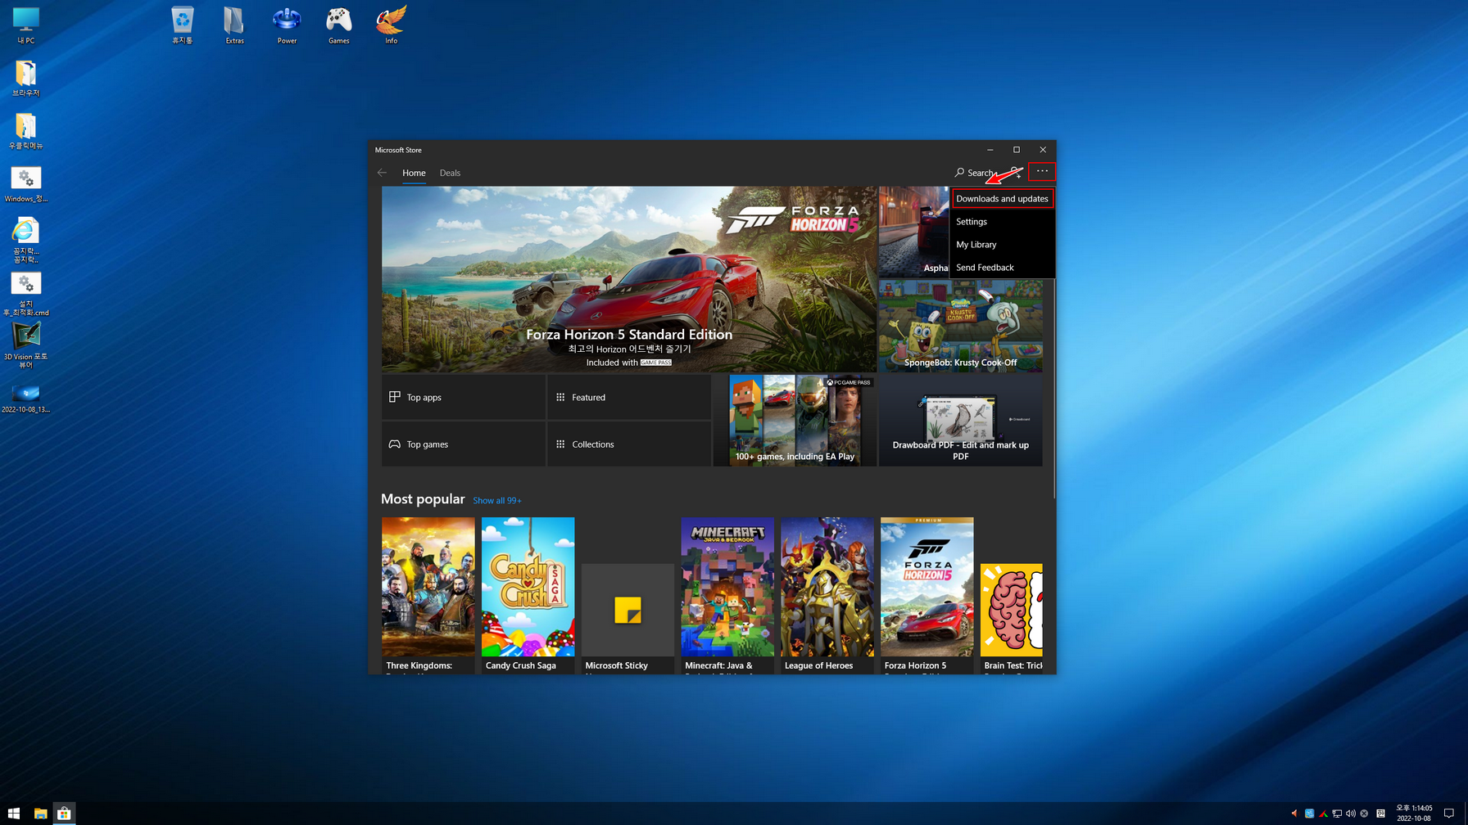1468x825 pixels.
Task: Click the Top games button
Action: tap(463, 444)
